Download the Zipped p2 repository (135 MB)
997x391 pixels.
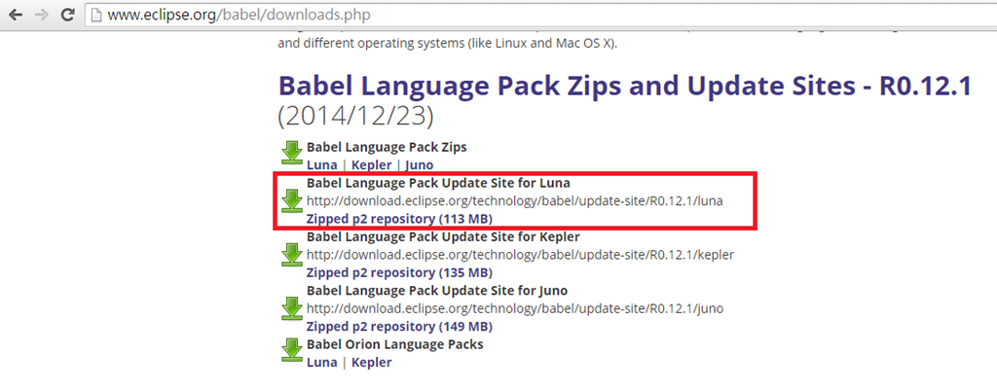click(398, 272)
